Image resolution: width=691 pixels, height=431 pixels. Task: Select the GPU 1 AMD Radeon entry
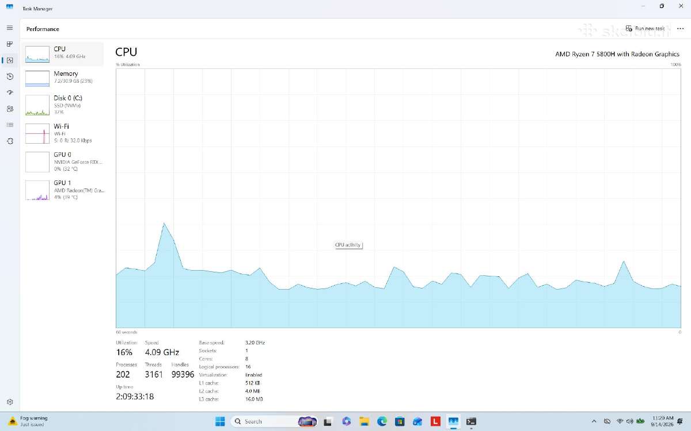pos(63,190)
